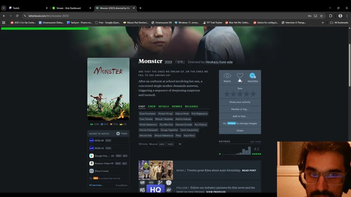
Task: Click the 2023 year link
Action: pyautogui.click(x=168, y=62)
